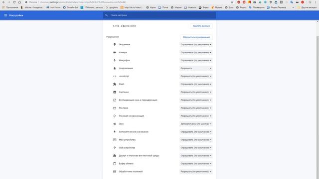Open the Chrome three-dot menu
The image size is (319, 179).
tap(316, 2)
